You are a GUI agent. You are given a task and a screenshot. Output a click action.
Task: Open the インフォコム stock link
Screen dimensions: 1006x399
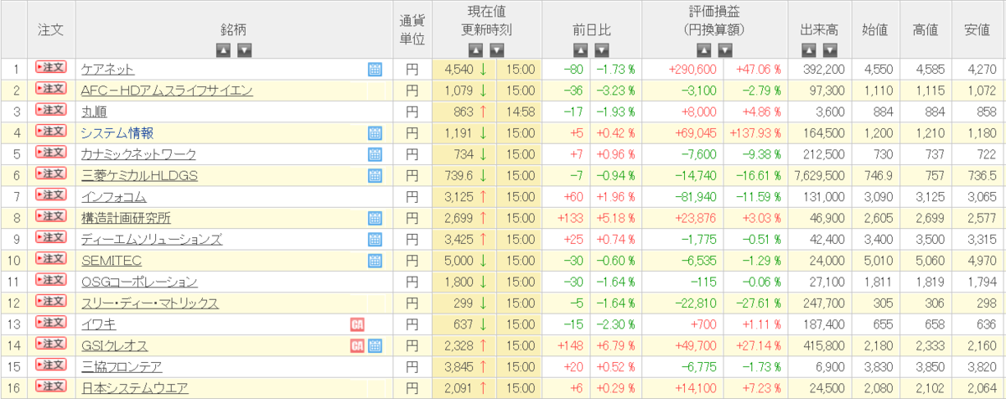pyautogui.click(x=114, y=197)
